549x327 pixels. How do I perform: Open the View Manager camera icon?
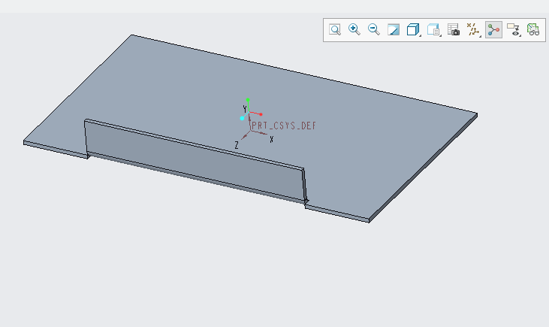point(454,30)
